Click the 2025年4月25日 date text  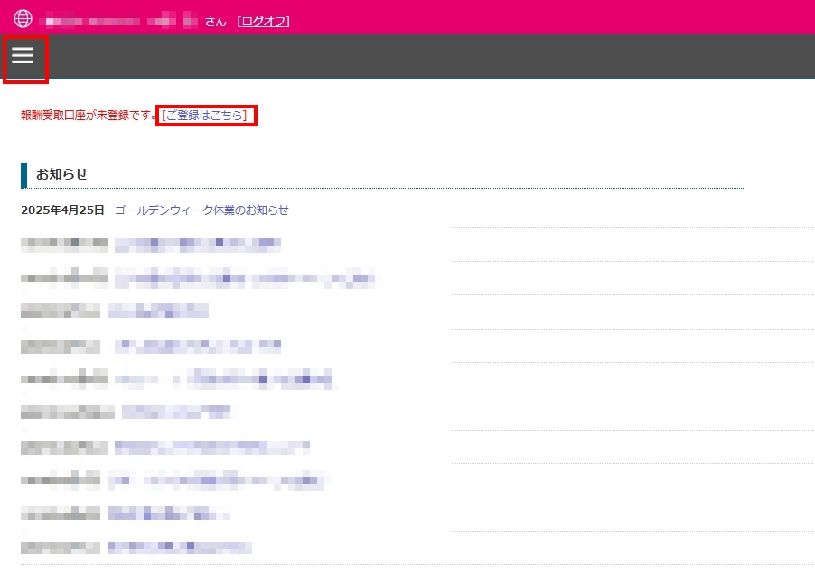coord(62,210)
